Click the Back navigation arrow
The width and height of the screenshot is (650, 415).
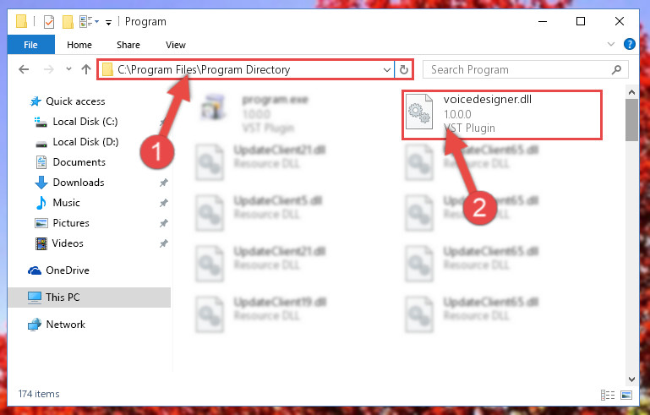pyautogui.click(x=24, y=69)
